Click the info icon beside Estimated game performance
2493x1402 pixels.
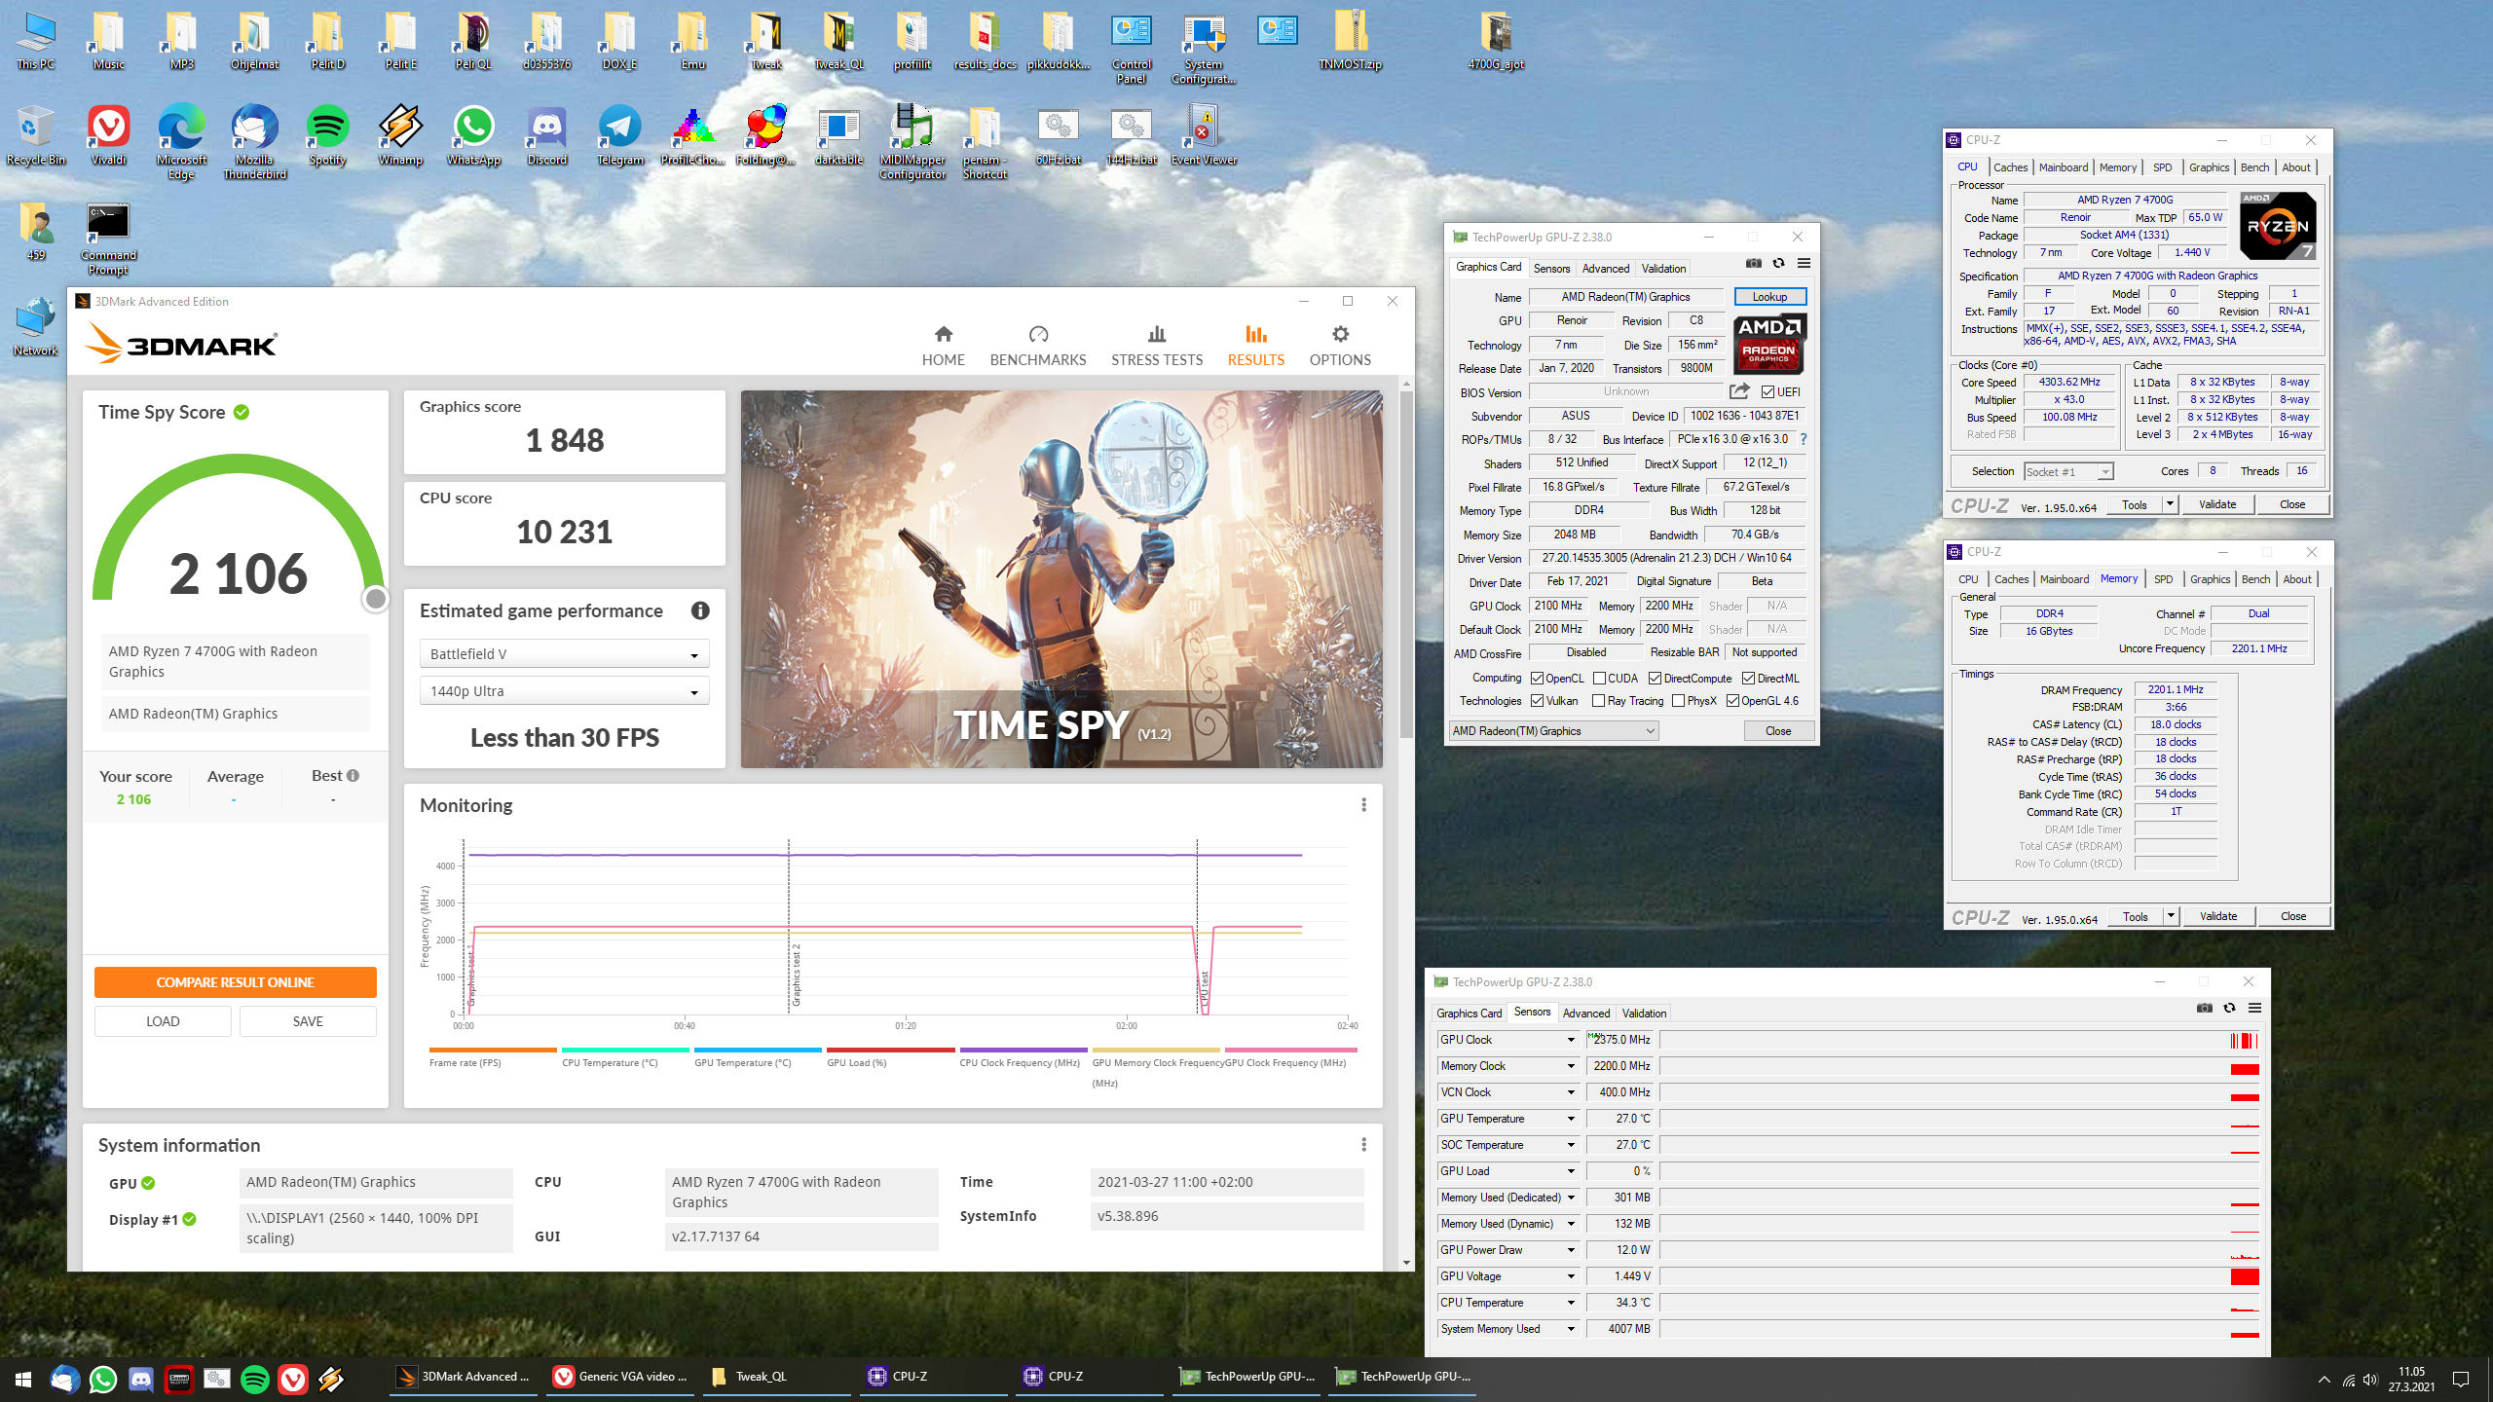[700, 610]
